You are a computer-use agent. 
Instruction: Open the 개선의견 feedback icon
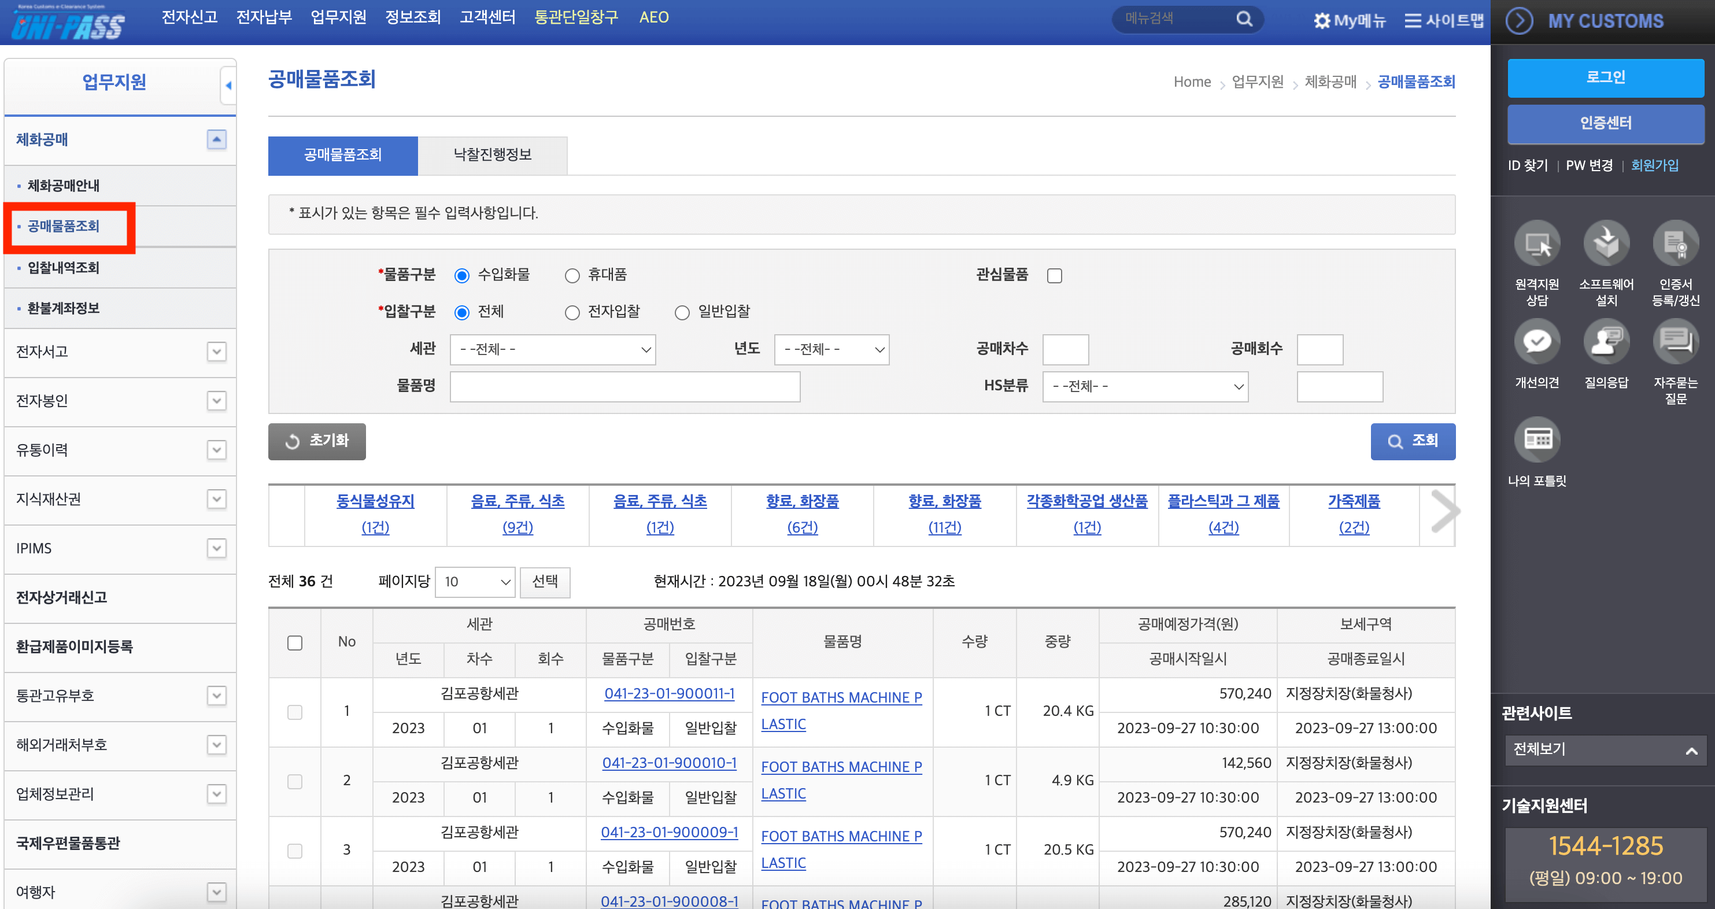tap(1536, 342)
